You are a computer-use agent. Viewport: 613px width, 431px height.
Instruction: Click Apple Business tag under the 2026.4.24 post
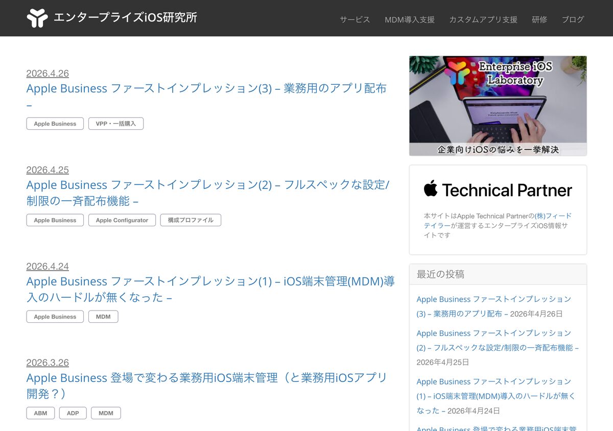point(55,317)
